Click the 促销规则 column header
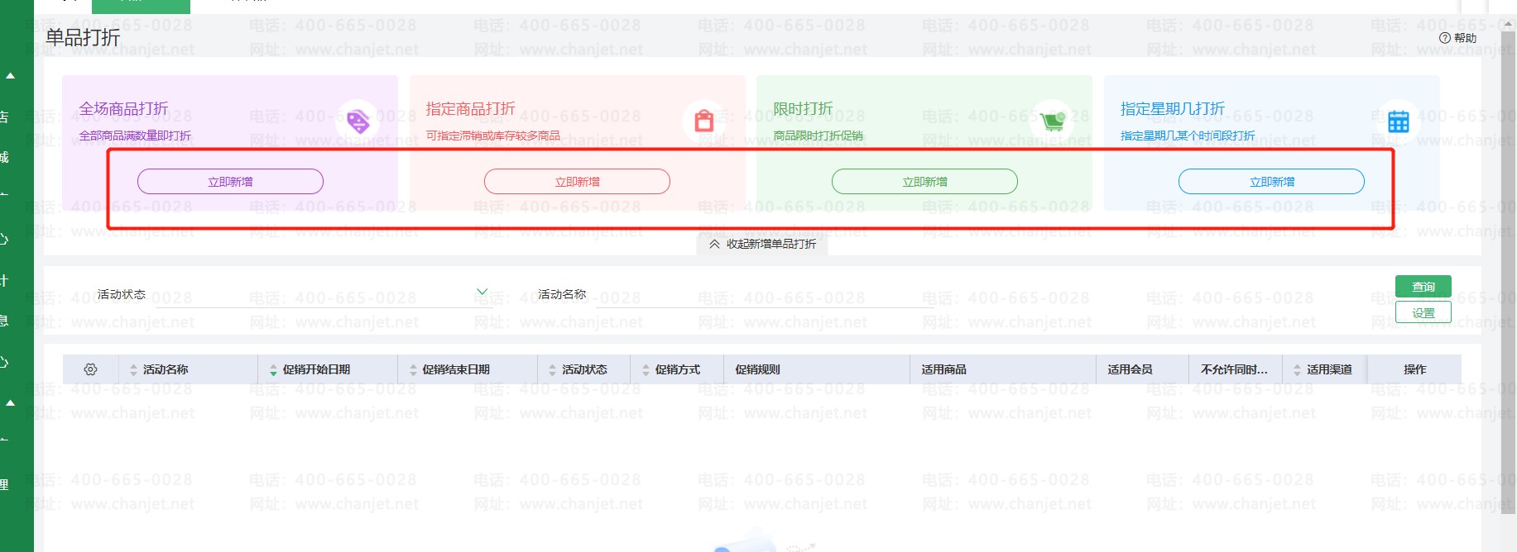1517x552 pixels. [757, 369]
